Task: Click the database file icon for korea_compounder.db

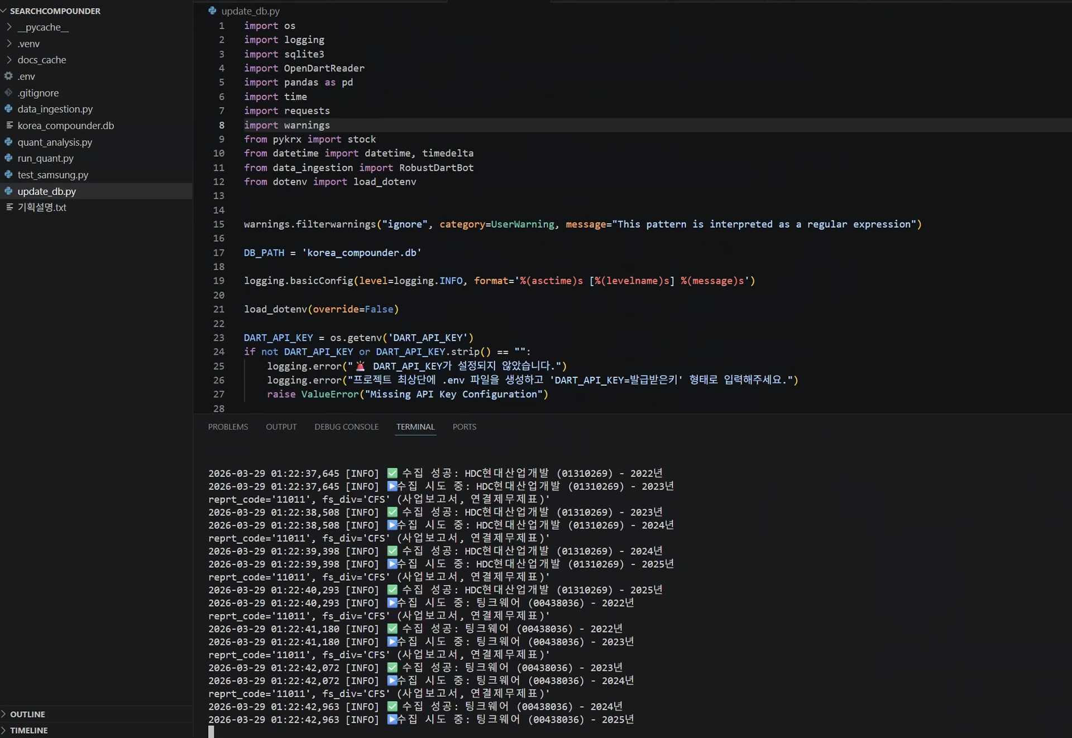Action: pos(9,126)
